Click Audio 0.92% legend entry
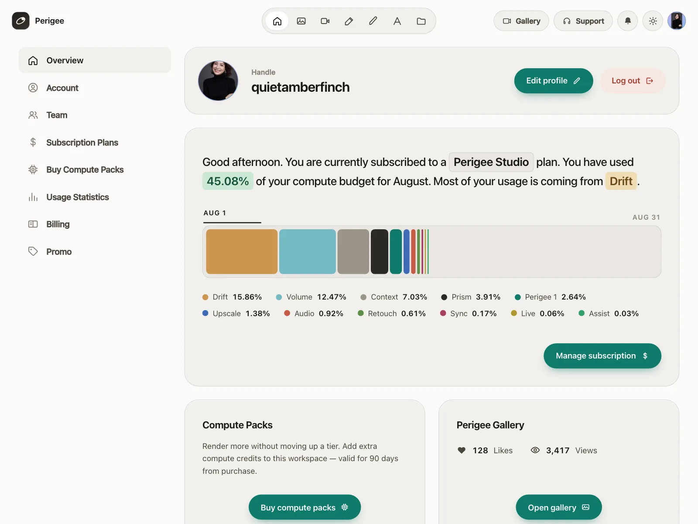 pyautogui.click(x=314, y=314)
